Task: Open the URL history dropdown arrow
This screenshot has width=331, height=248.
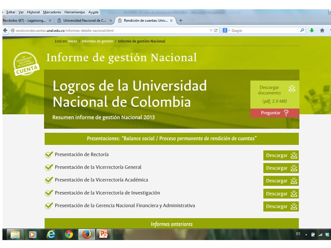Action: [x=211, y=31]
